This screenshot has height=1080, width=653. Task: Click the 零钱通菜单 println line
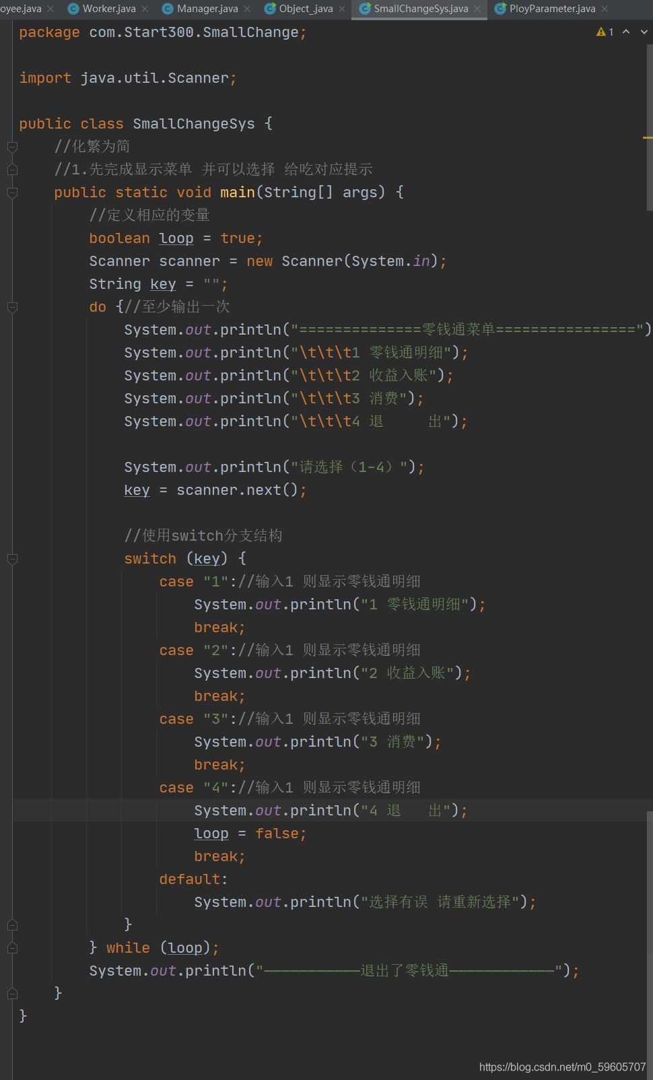coord(388,330)
